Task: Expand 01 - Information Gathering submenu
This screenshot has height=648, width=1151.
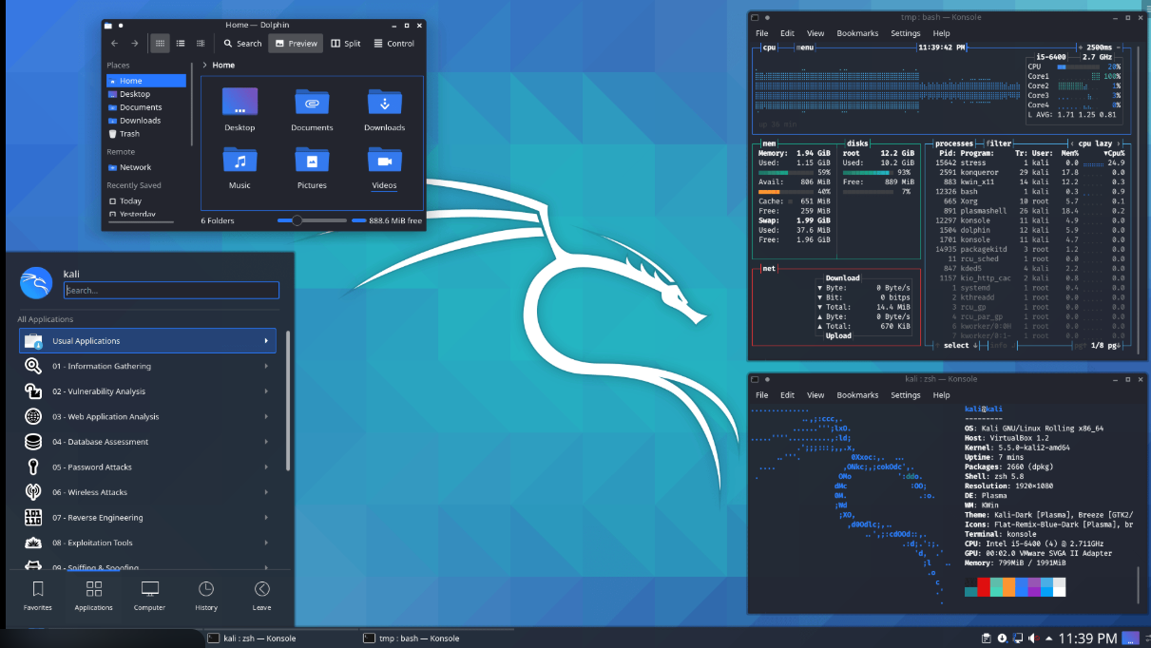Action: [x=147, y=367]
